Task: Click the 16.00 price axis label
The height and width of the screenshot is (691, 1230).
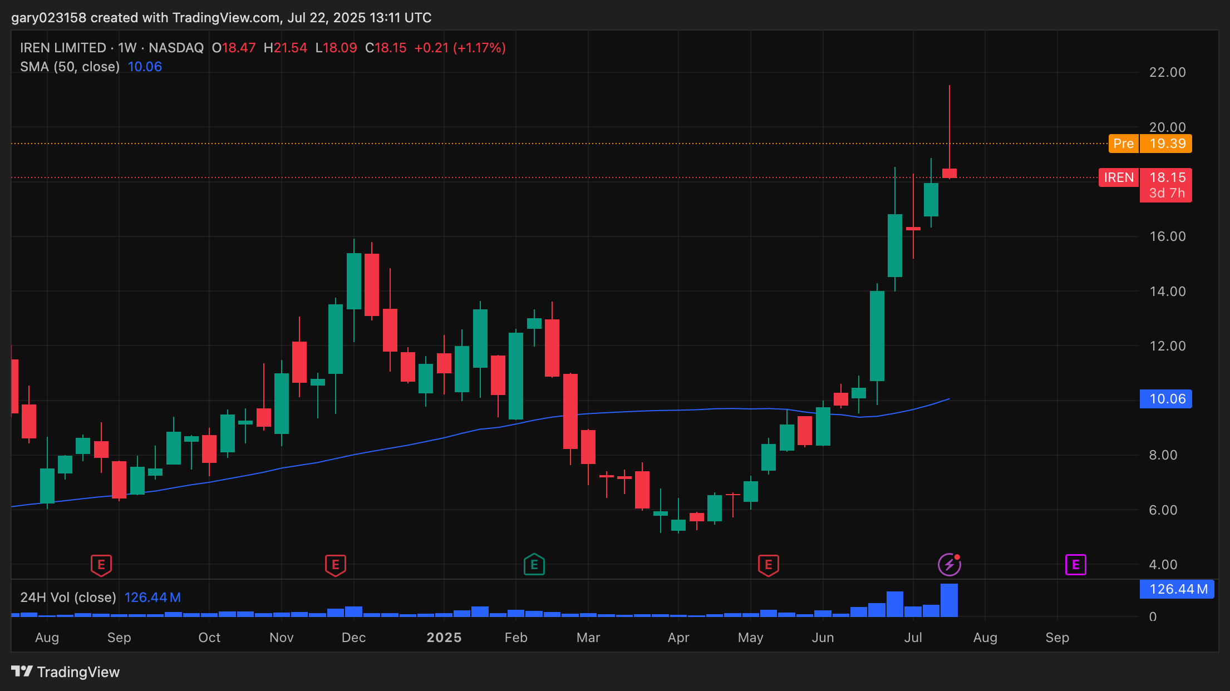Action: pyautogui.click(x=1168, y=236)
